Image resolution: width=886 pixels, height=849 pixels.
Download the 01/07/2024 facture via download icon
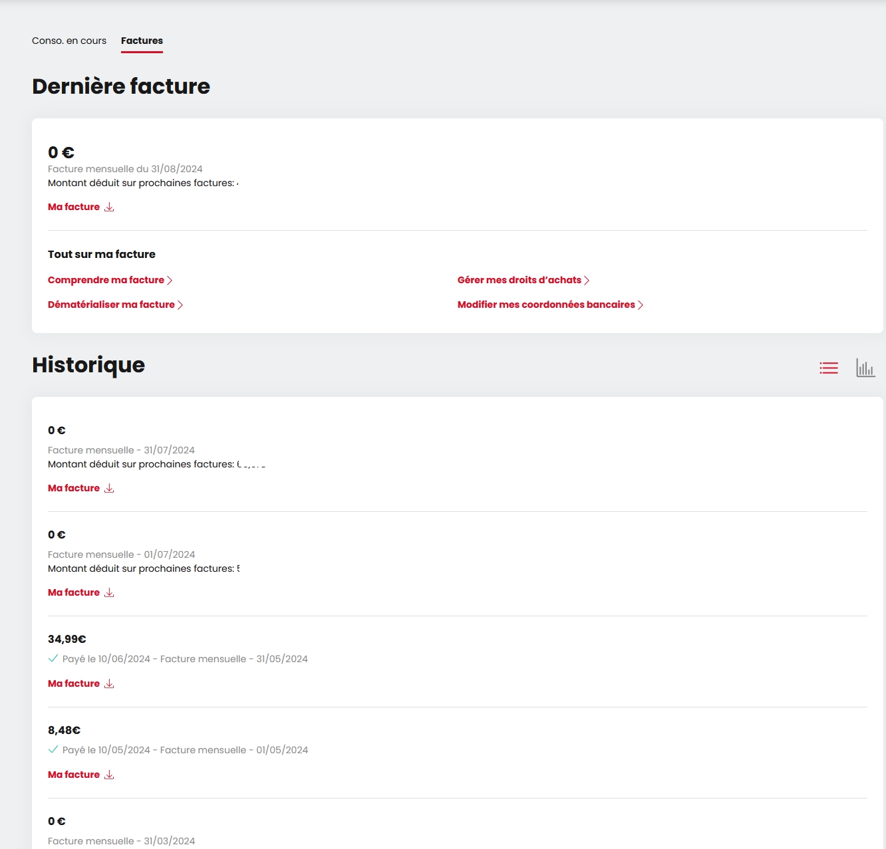[x=108, y=593]
